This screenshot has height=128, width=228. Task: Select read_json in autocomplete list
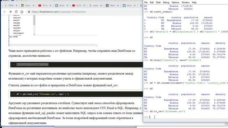click(x=17, y=31)
